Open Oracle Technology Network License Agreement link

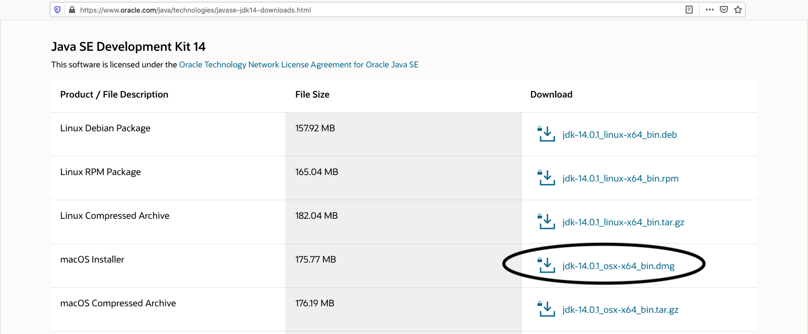click(299, 64)
